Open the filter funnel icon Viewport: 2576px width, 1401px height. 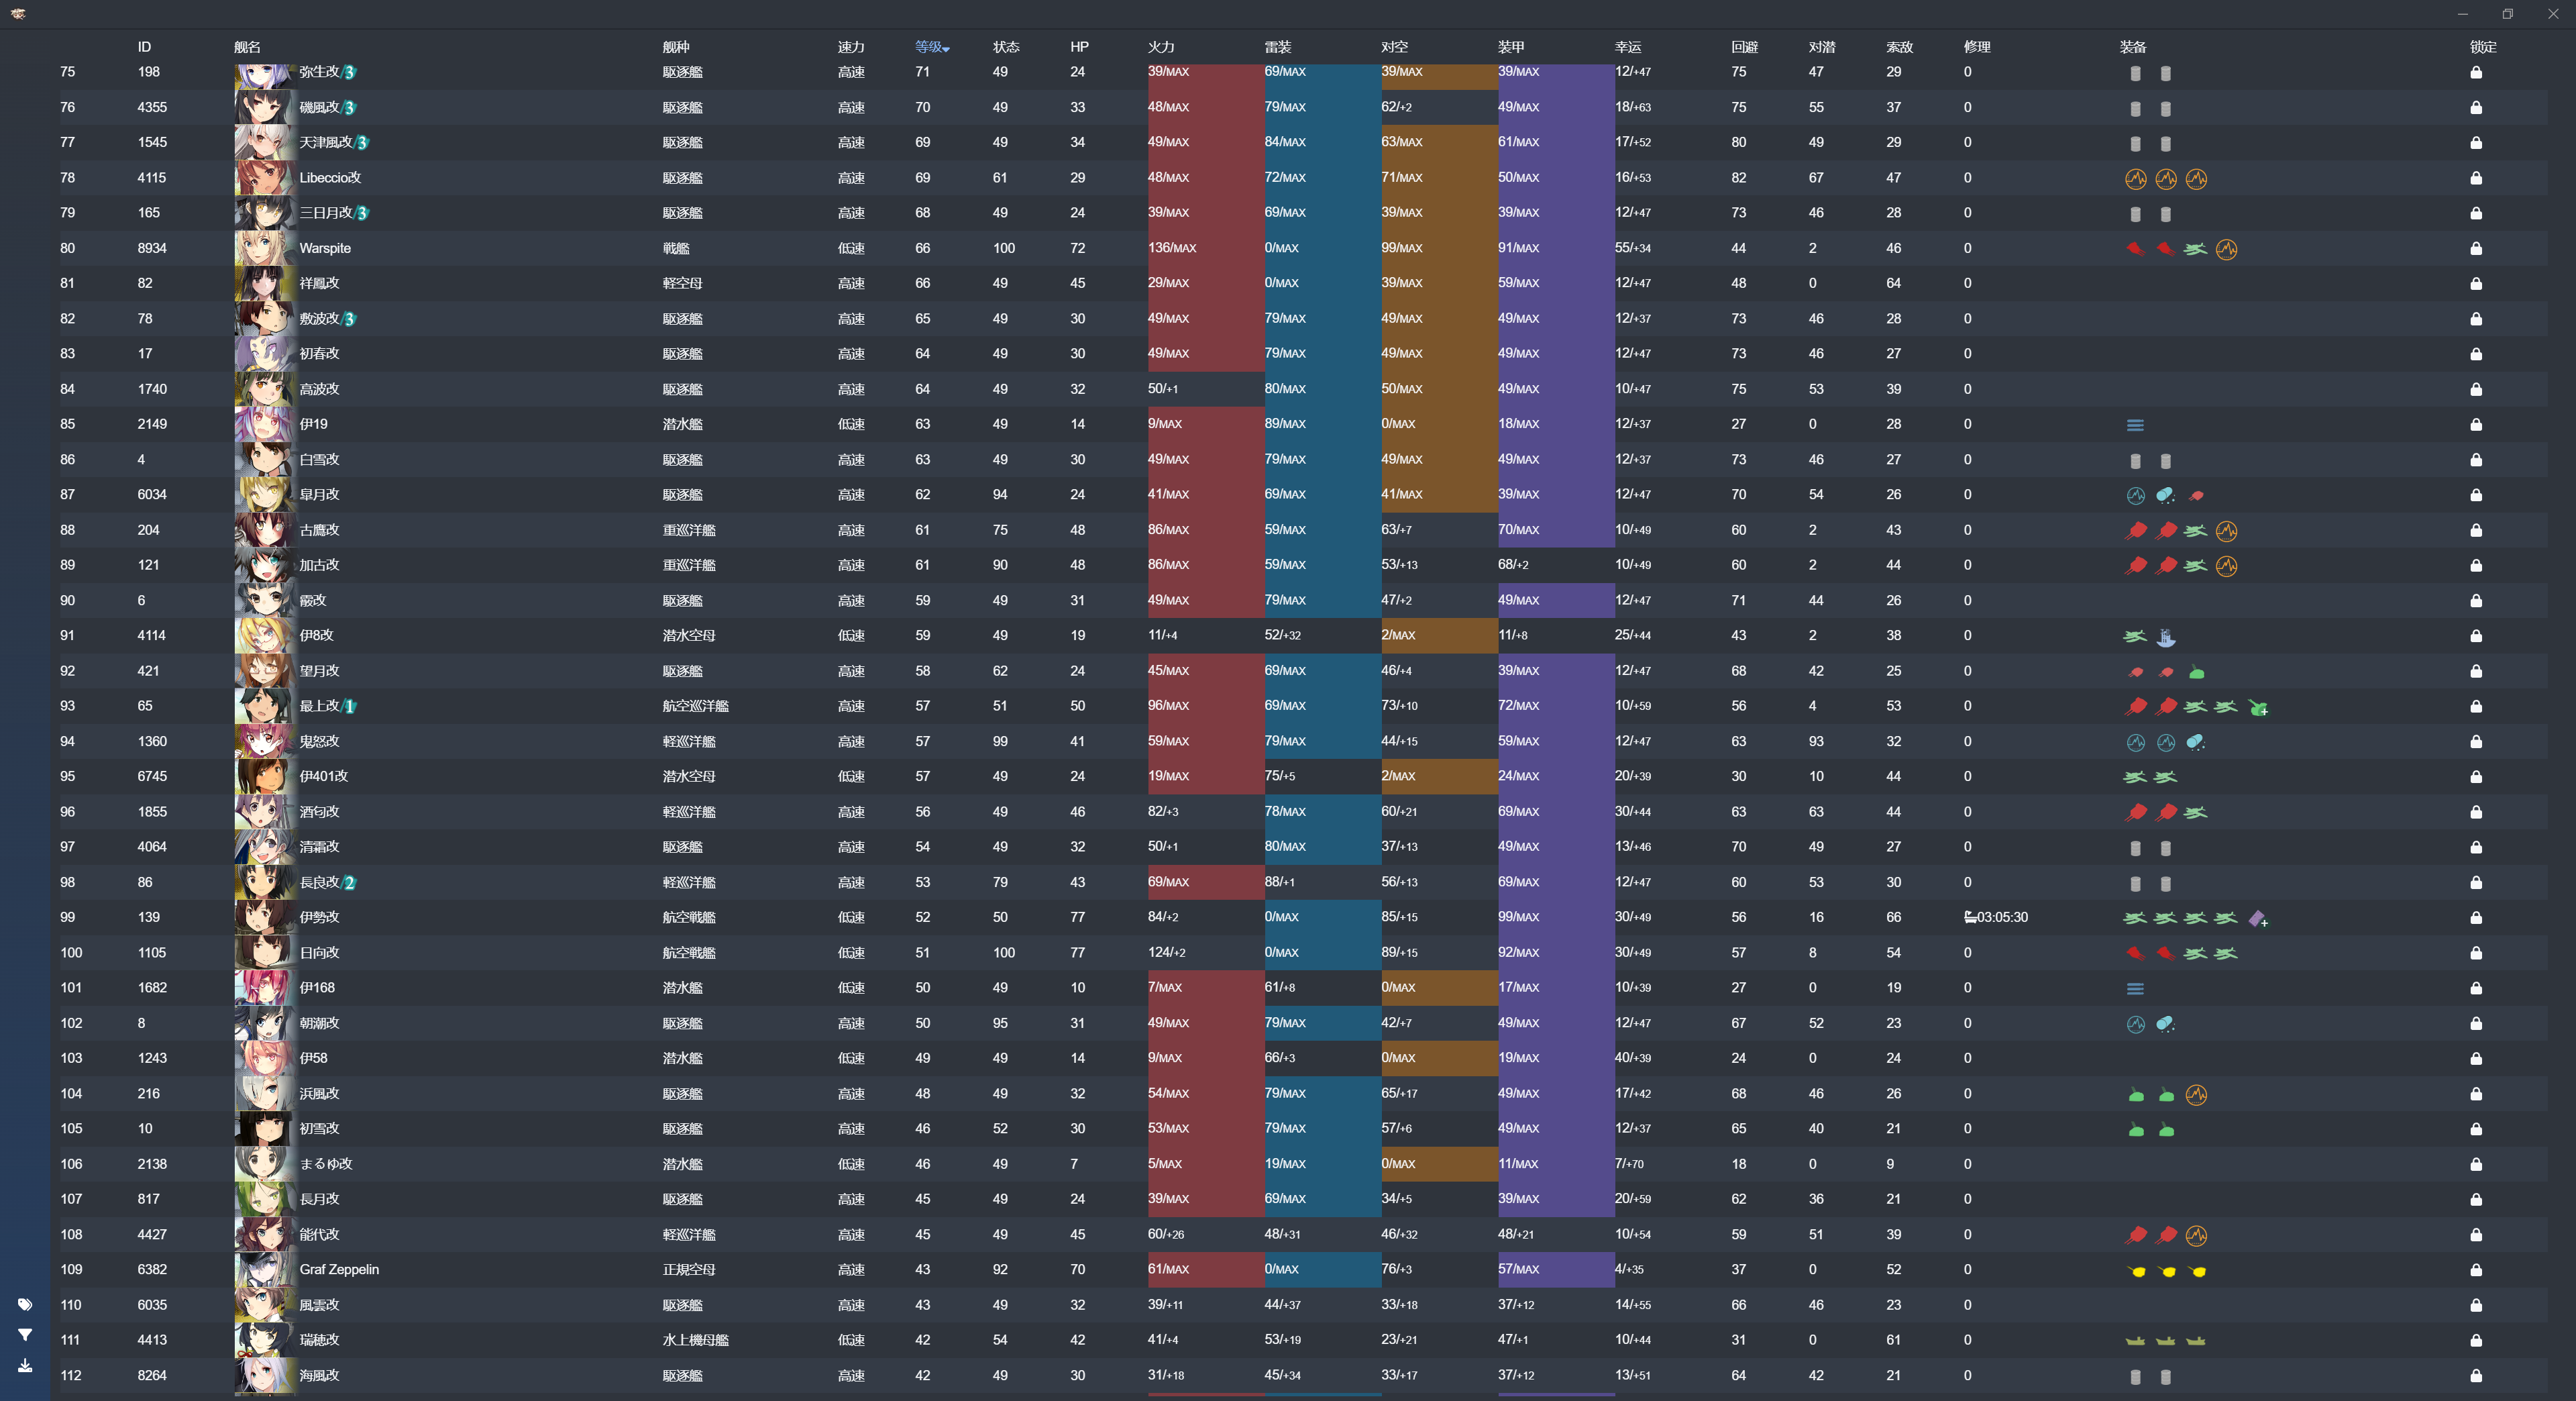tap(25, 1335)
